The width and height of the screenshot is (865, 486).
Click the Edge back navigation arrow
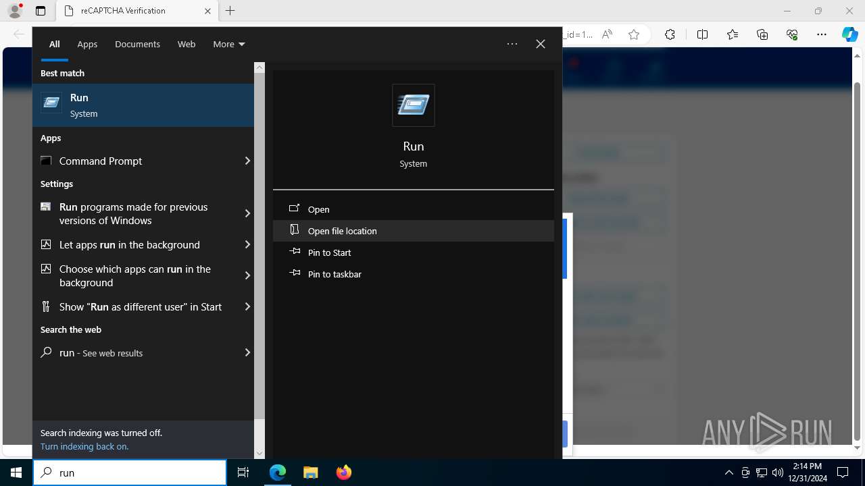[x=19, y=34]
